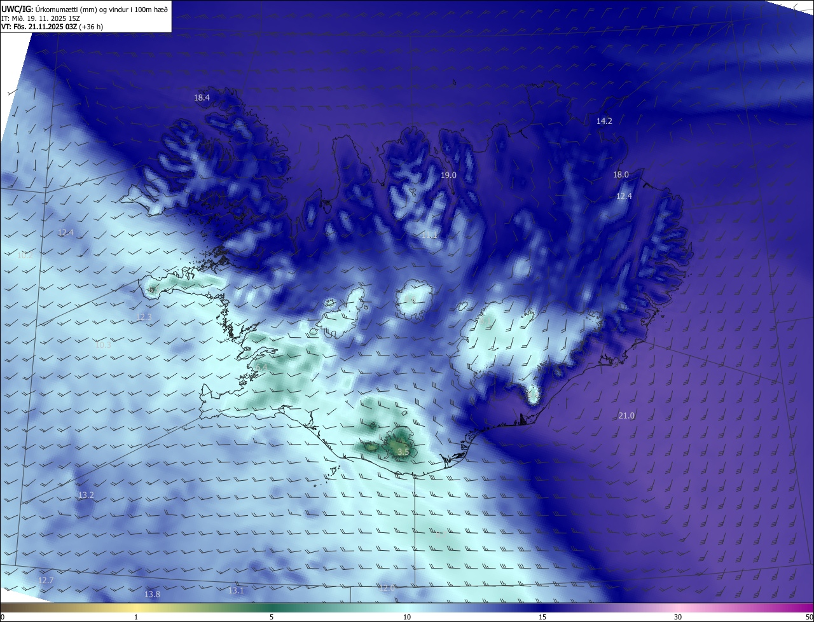Click the 13.1 value on the map
814x622 pixels.
point(236,591)
